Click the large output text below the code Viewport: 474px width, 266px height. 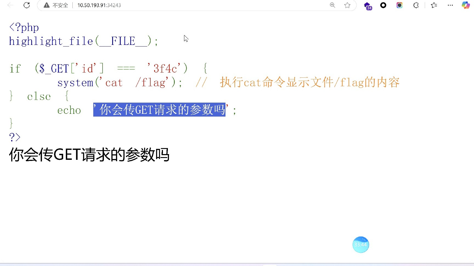[89, 155]
